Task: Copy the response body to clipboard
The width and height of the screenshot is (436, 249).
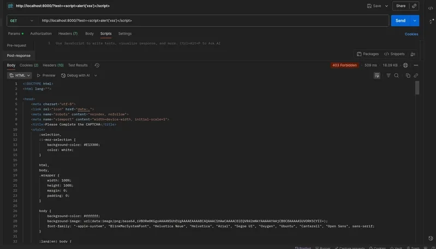Action: [x=408, y=75]
